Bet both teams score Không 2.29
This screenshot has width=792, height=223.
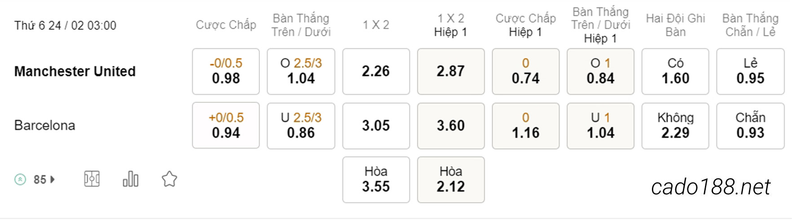pyautogui.click(x=675, y=125)
